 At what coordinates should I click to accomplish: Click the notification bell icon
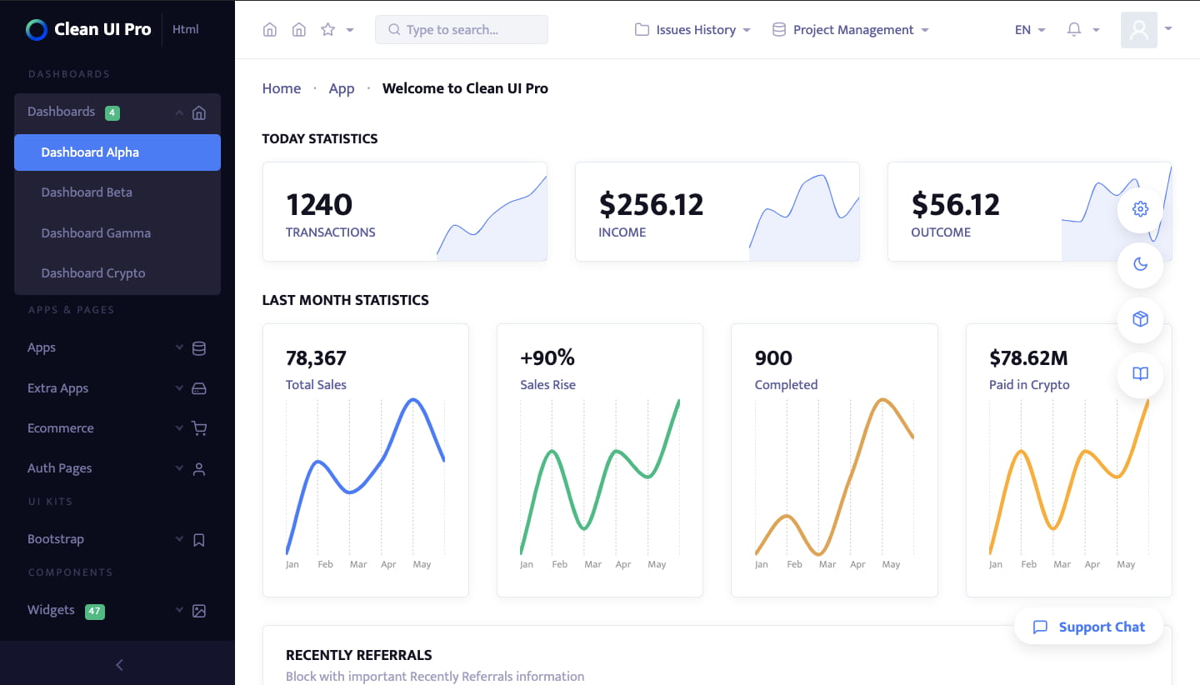(1074, 30)
